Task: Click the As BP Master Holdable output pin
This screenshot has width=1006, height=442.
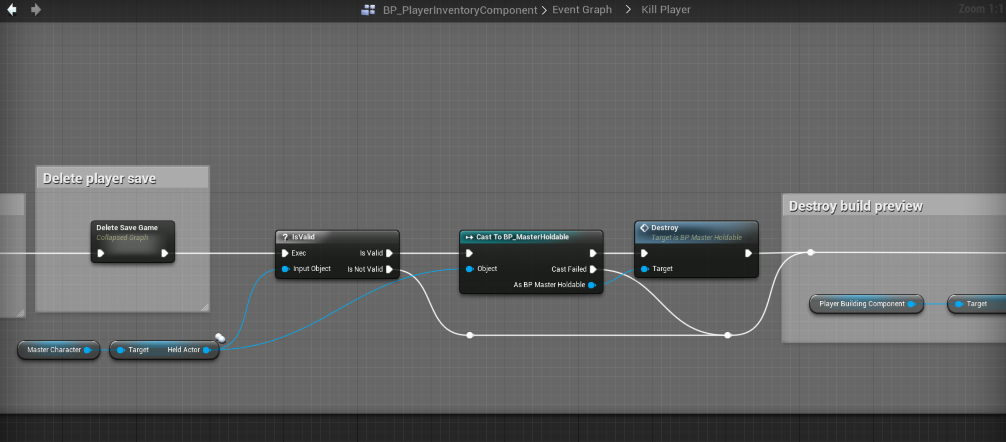Action: [x=591, y=285]
